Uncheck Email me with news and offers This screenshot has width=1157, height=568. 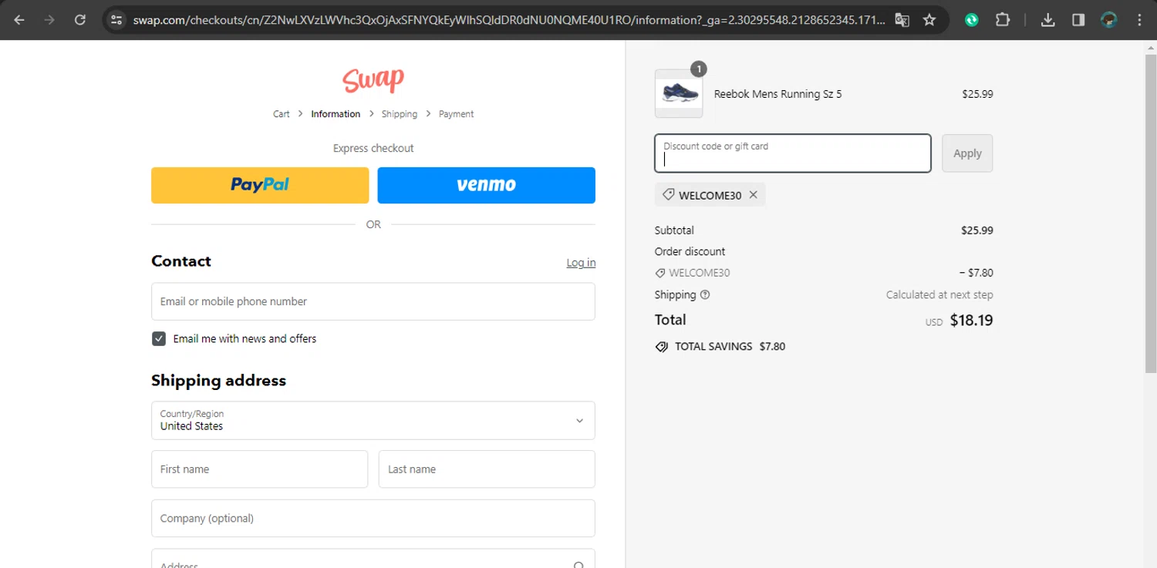click(159, 338)
